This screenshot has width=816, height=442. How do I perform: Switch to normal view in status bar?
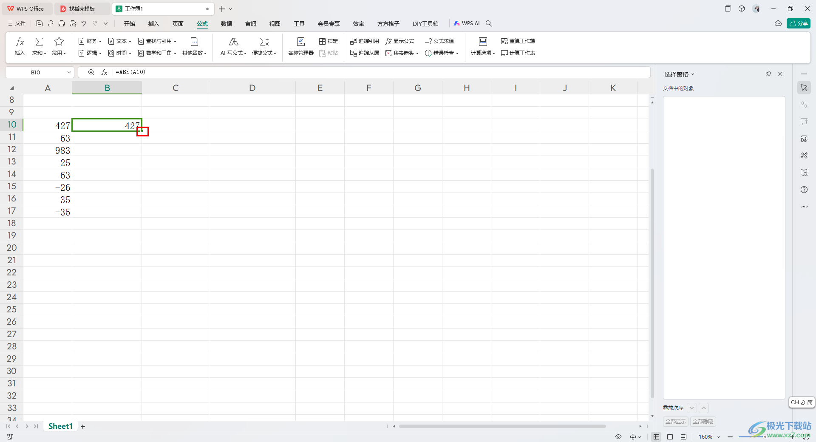pyautogui.click(x=657, y=437)
